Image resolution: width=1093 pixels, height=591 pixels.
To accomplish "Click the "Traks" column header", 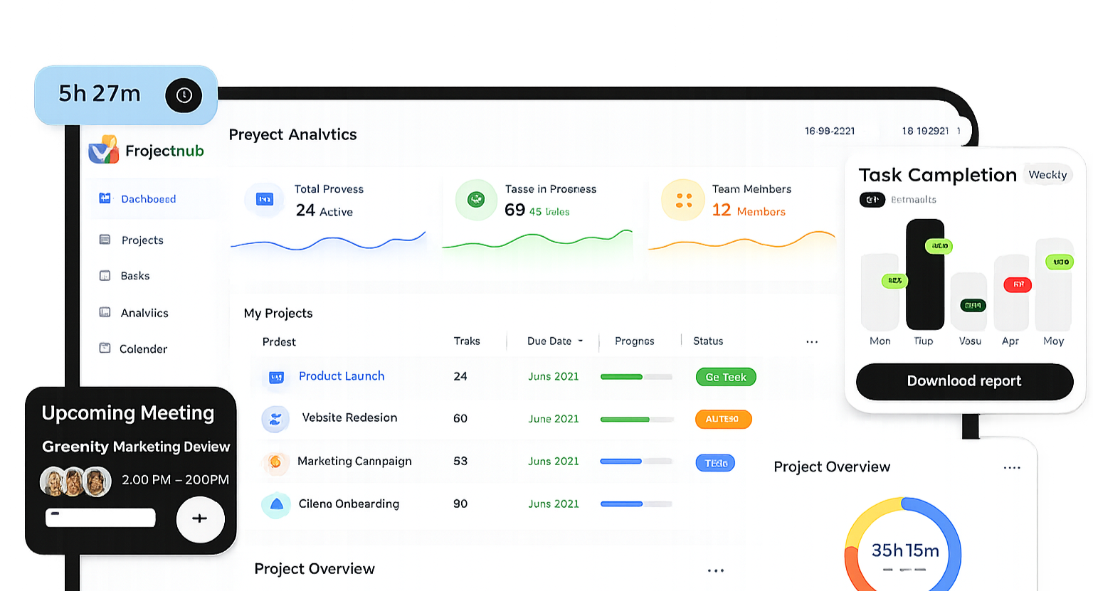I will (x=467, y=341).
